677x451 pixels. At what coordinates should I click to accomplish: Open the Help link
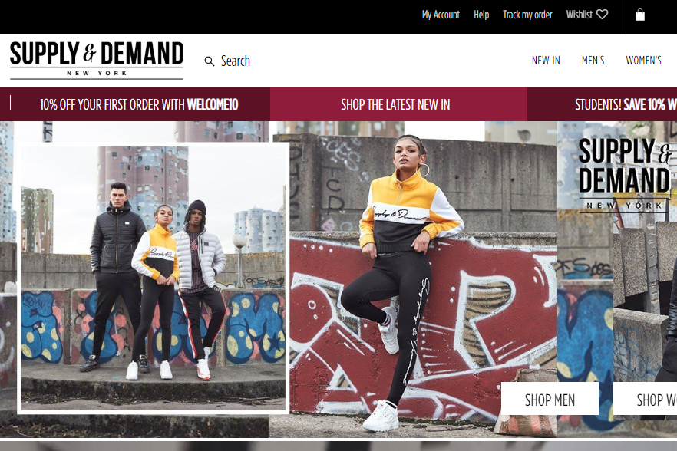pyautogui.click(x=481, y=15)
